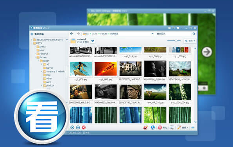
Task: Select the 364366853_daad644 grayscale thumbnail
Action: point(106,92)
